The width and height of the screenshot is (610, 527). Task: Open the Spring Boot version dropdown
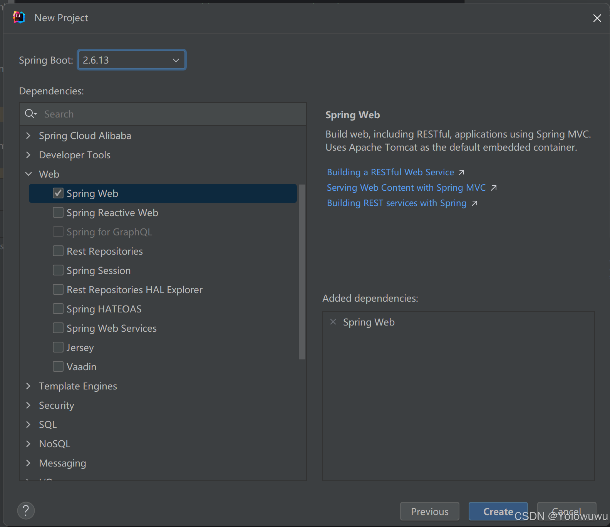132,60
